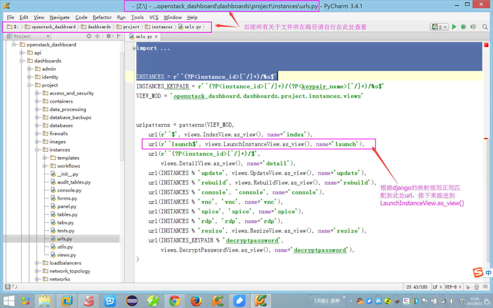Select the urls.py editor tab
The width and height of the screenshot is (493, 308).
pos(144,36)
